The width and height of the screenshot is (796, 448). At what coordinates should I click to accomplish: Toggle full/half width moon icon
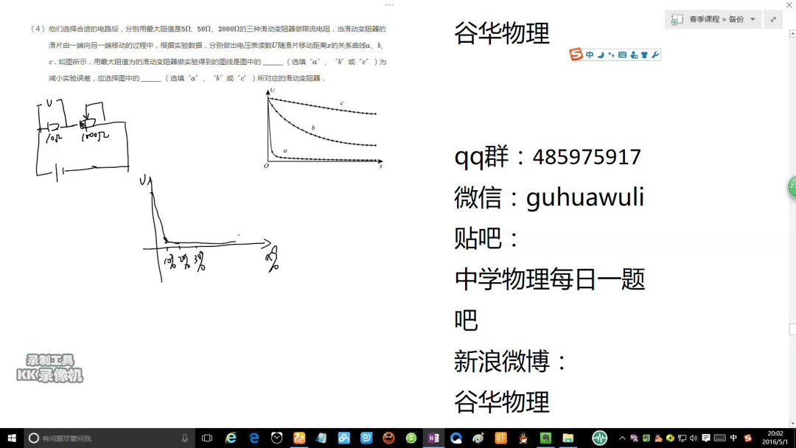pos(601,55)
